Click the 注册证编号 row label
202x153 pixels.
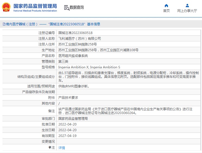click(x=47, y=33)
